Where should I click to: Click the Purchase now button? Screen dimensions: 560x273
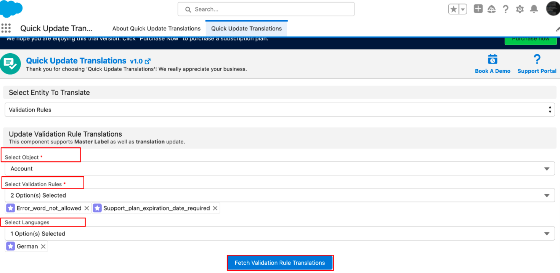point(531,39)
